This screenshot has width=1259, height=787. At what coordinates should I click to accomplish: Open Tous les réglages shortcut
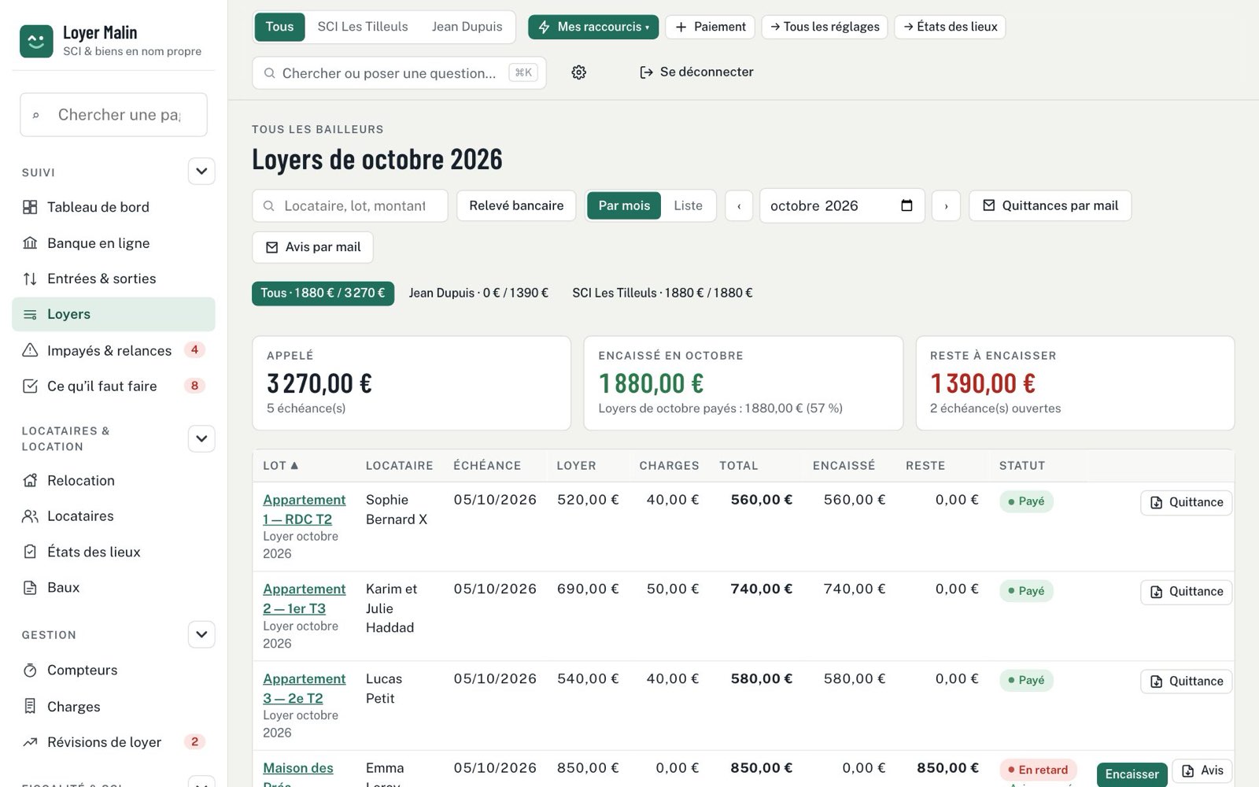click(x=825, y=27)
